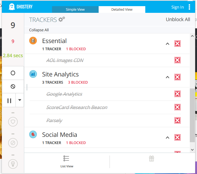Click the Restrict Site icon
This screenshot has width=197, height=174.
click(x=13, y=86)
